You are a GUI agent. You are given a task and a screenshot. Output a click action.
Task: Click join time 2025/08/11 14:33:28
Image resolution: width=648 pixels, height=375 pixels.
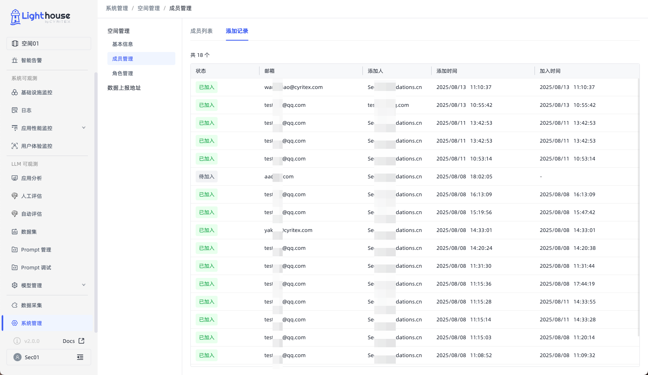tap(567, 319)
